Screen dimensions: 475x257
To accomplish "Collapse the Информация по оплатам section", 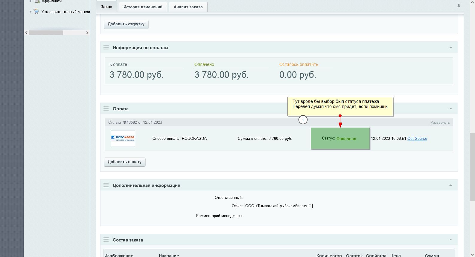I will tap(451, 47).
